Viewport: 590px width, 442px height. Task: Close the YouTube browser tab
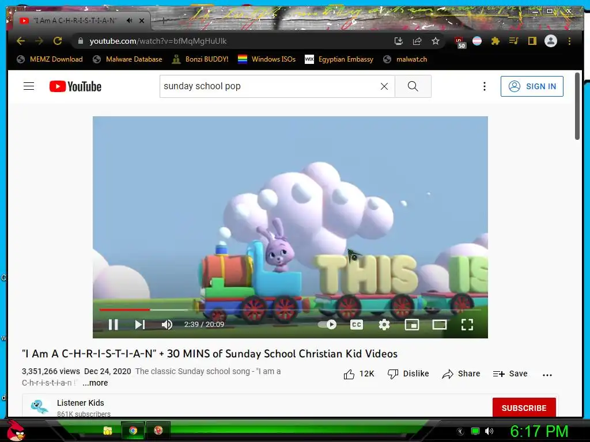click(142, 21)
